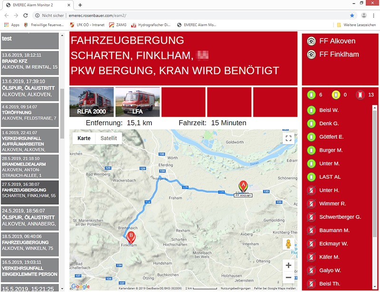Click the personnel list scrollbar down arrow
The image size is (380, 292).
pyautogui.click(x=375, y=287)
